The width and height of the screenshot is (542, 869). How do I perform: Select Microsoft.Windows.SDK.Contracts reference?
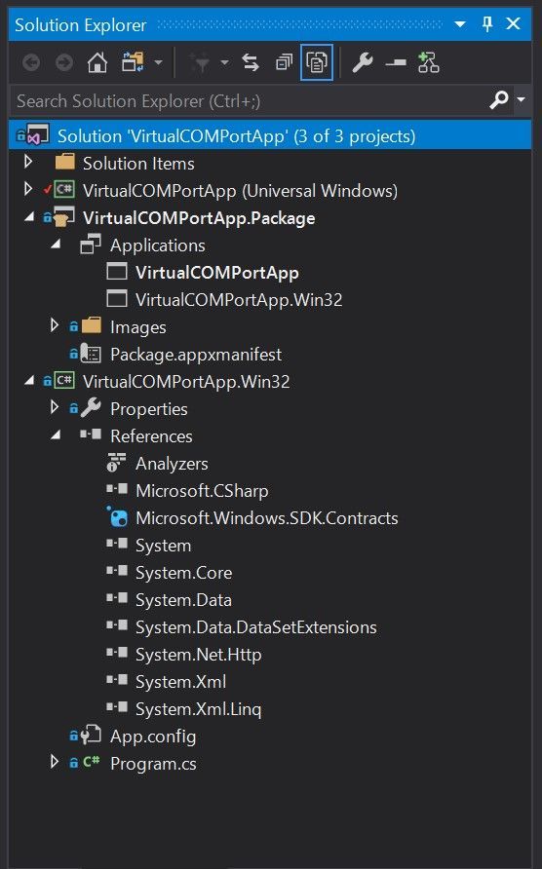[x=266, y=518]
